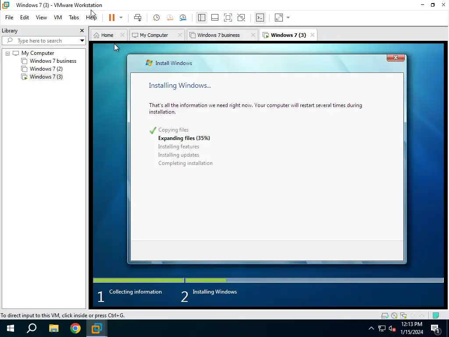Toggle the console view button
Screen dimensions: 449x337
[260, 18]
